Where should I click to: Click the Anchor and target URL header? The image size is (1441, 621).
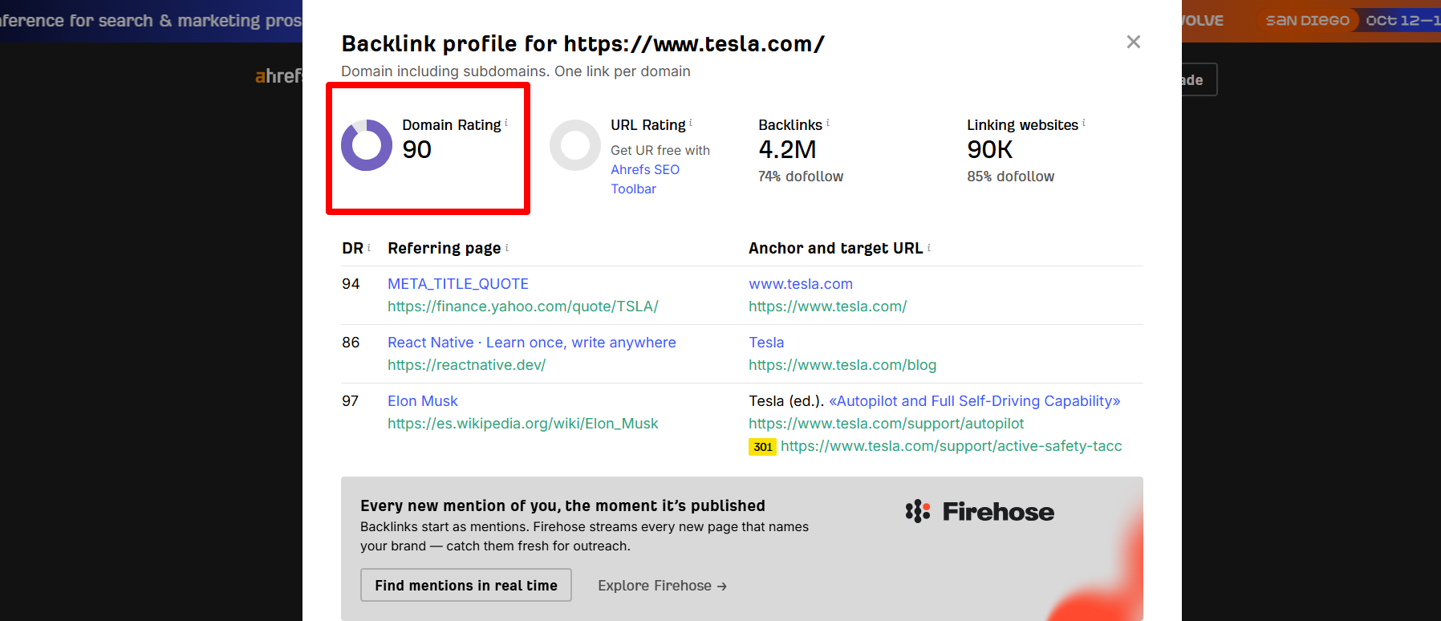tap(836, 249)
